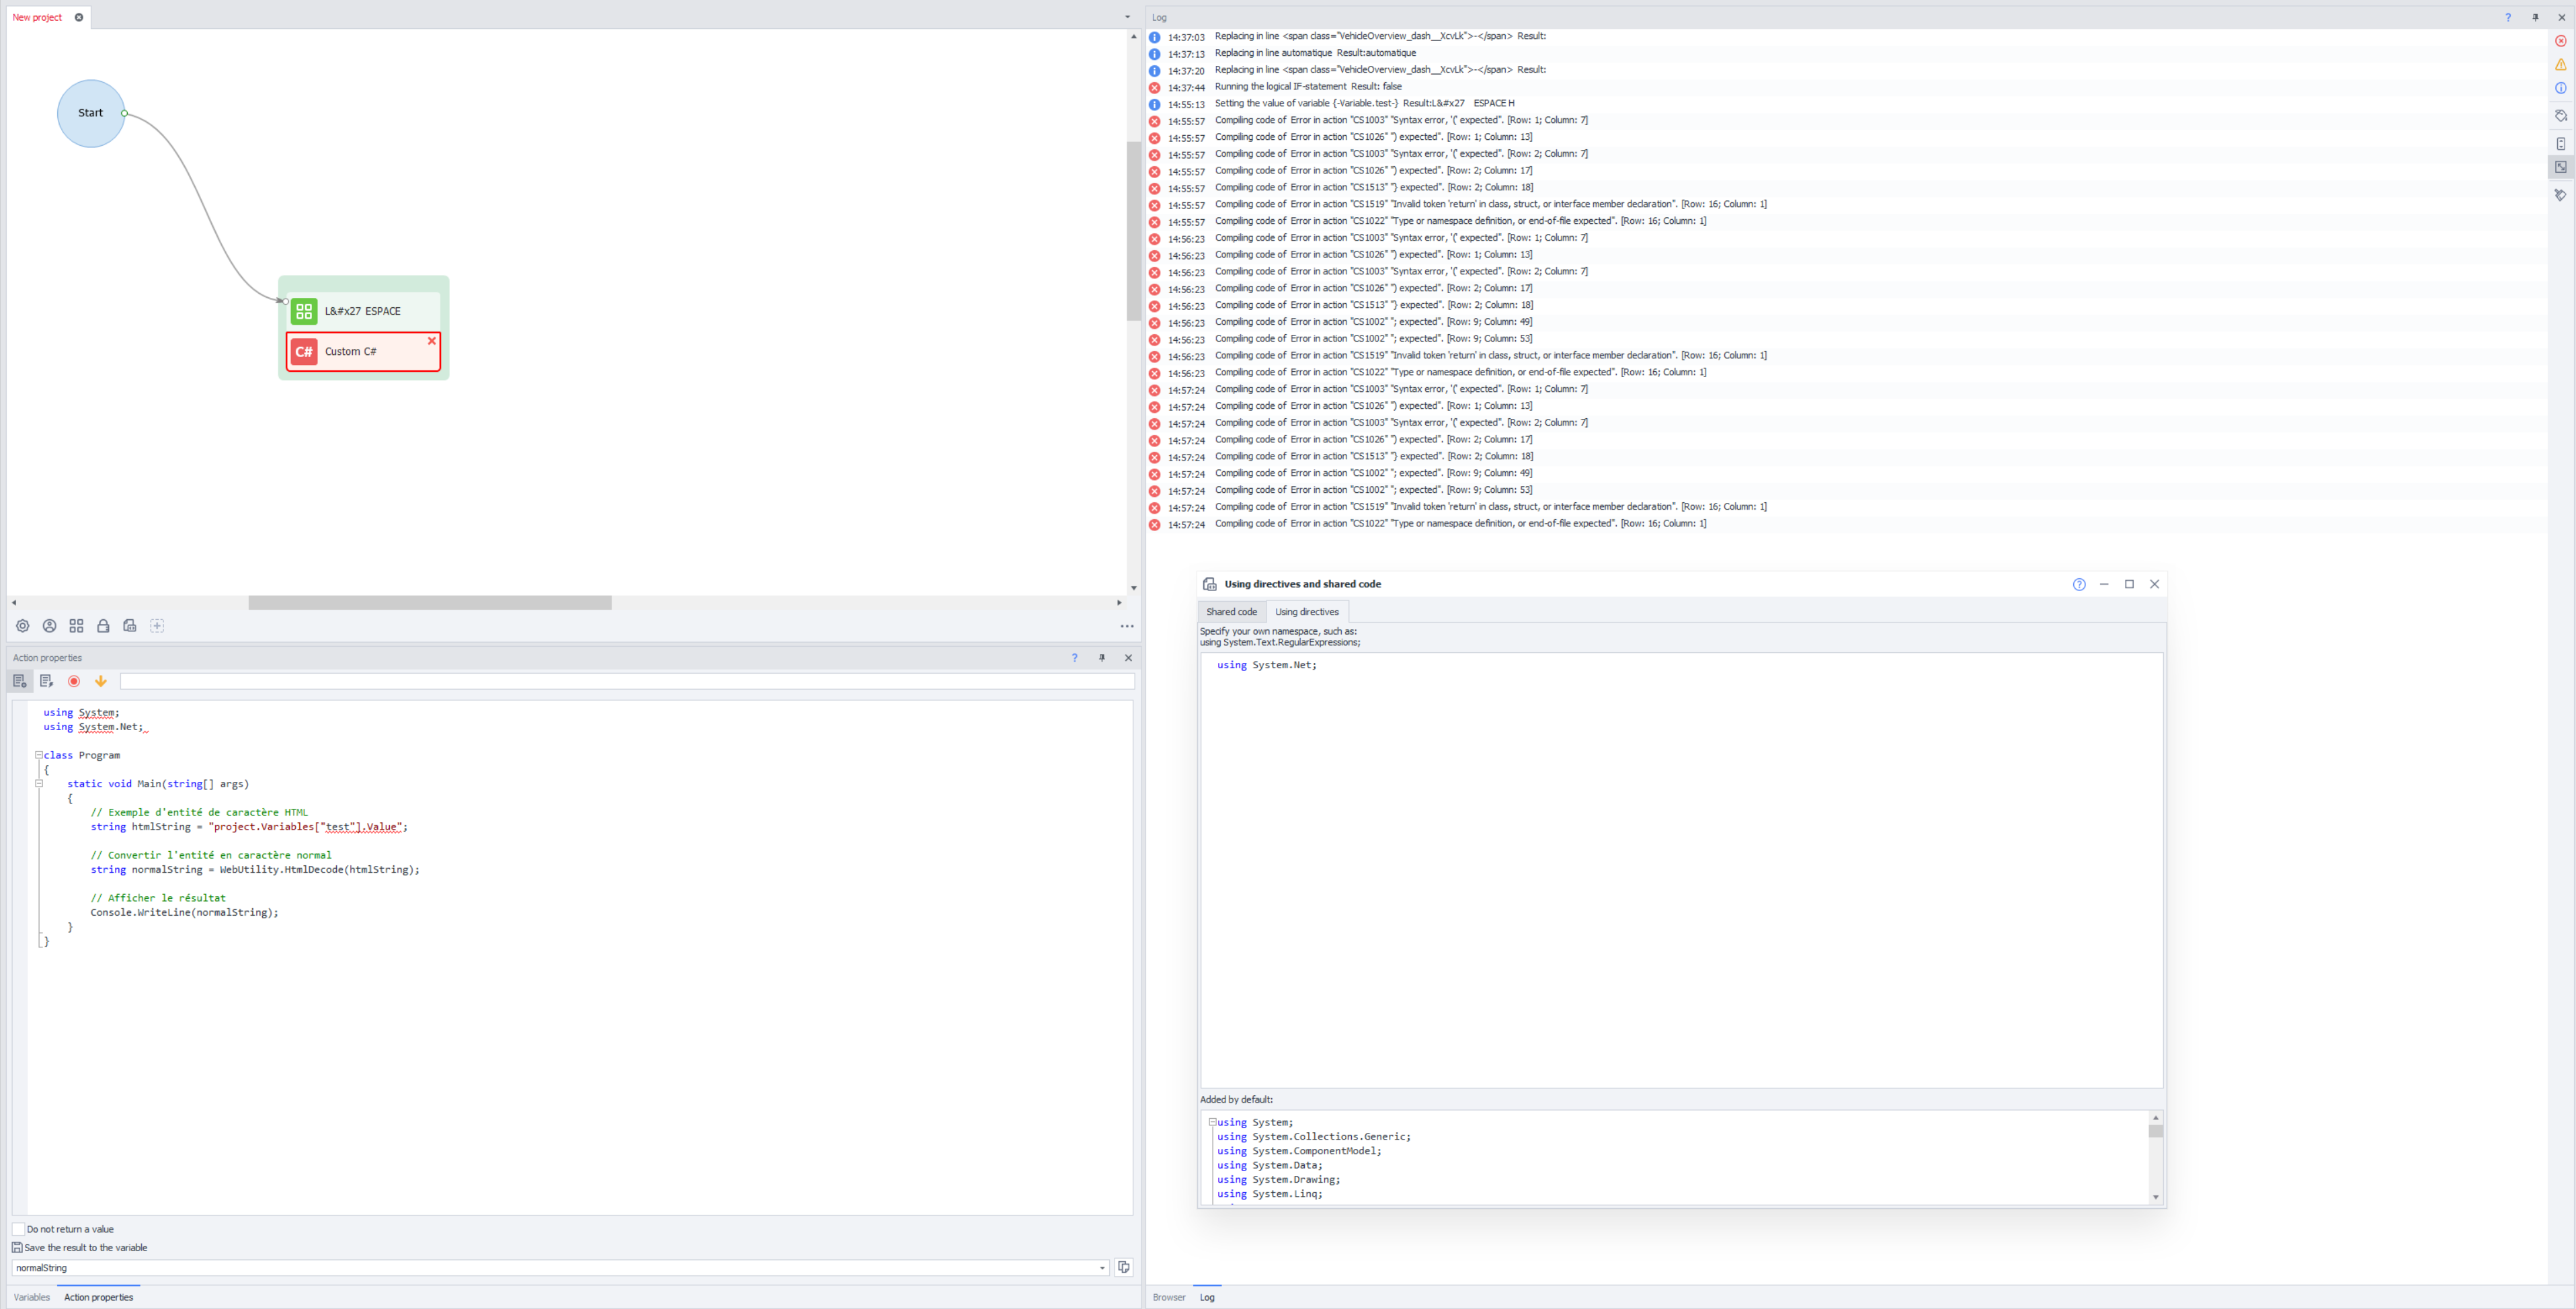Viewport: 2576px width, 1309px height.
Task: Select the red Custom C# action icon
Action: click(x=304, y=352)
